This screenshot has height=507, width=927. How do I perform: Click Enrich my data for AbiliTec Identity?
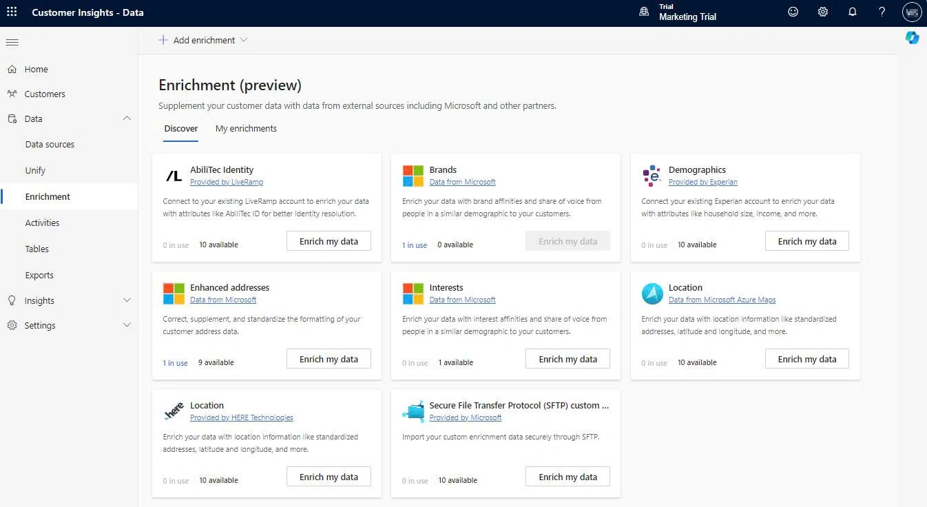(x=329, y=241)
